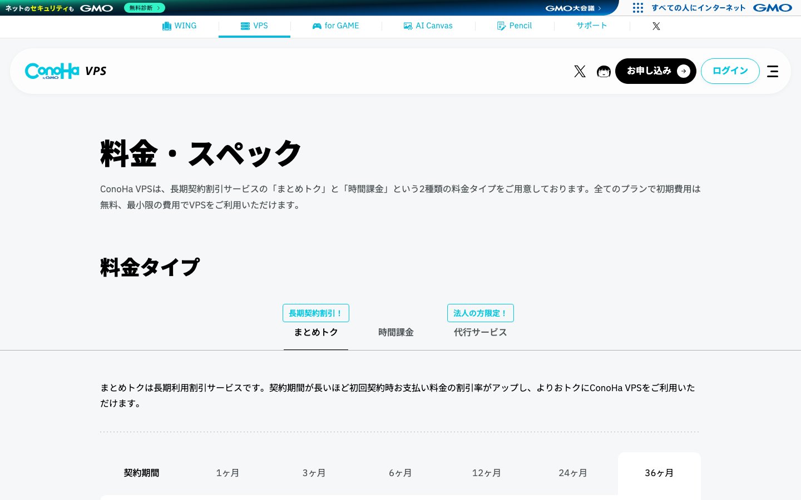
Task: Click the ネットのセキュリティも banner text
Action: pos(39,8)
